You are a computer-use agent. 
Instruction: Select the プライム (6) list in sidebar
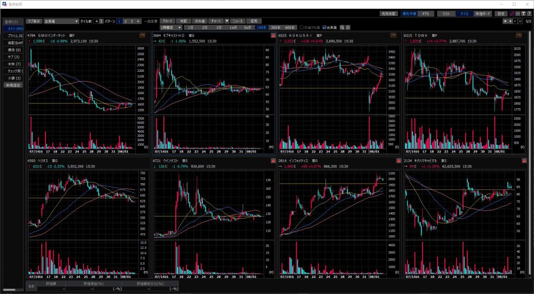pos(15,35)
